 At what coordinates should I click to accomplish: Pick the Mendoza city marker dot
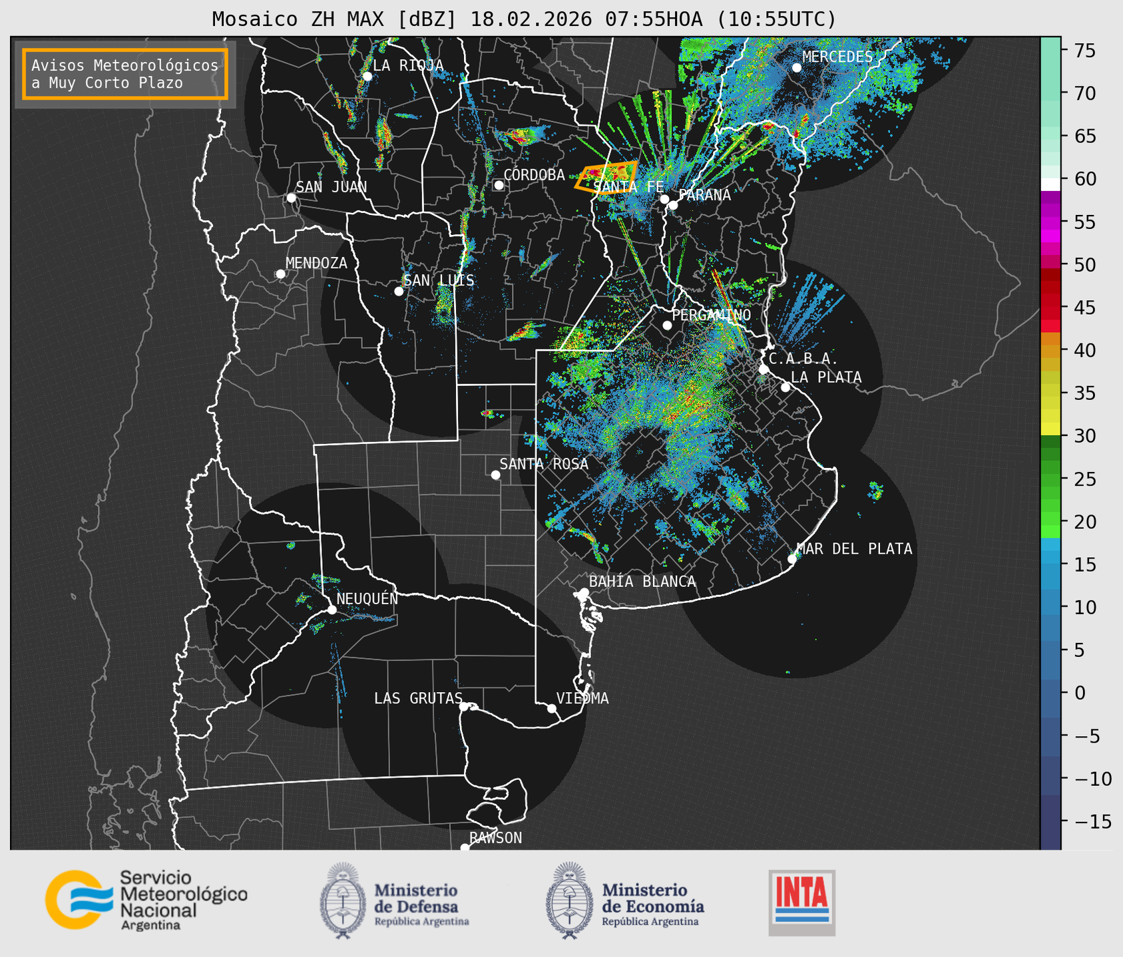click(280, 274)
